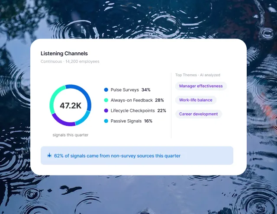Screen dimensions: 277x214
Task: Click the sparkle icon in insight banner
Action: tap(49, 156)
